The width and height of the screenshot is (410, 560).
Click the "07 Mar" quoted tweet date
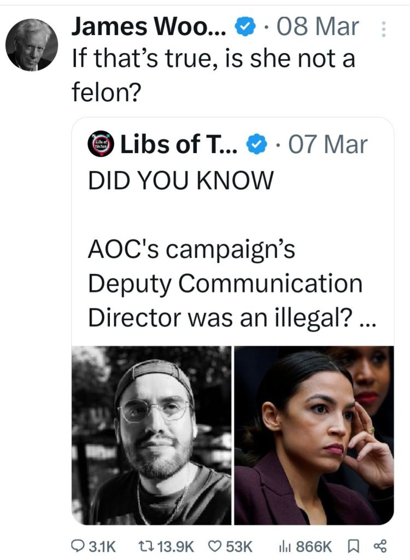[328, 145]
